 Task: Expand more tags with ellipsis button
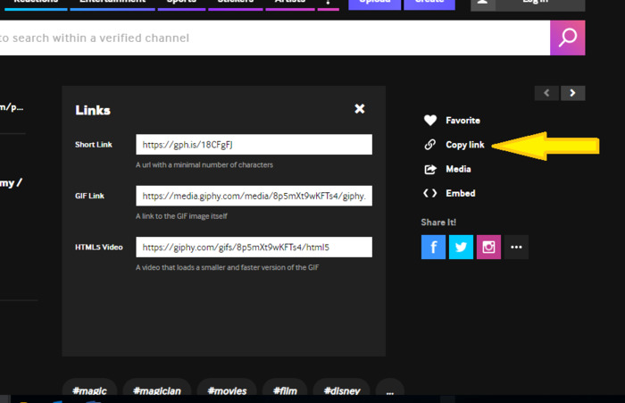(x=388, y=390)
